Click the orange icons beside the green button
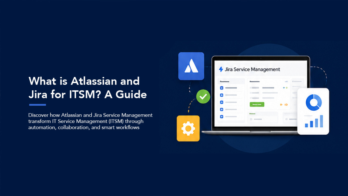The width and height of the screenshot is (348, 196). coord(284,105)
